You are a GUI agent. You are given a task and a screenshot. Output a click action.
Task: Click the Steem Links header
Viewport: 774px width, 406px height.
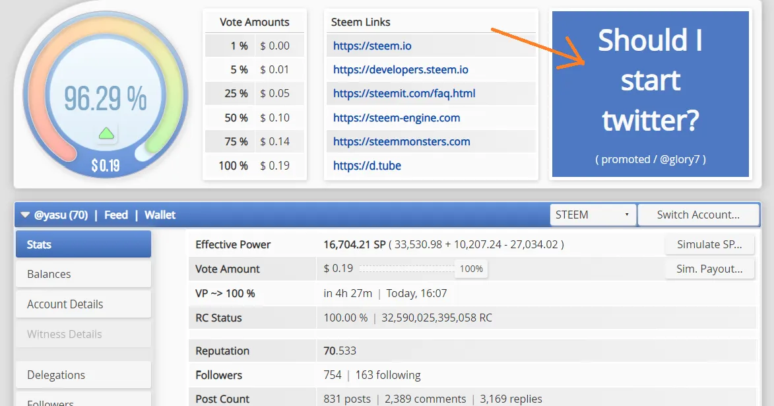click(x=360, y=22)
